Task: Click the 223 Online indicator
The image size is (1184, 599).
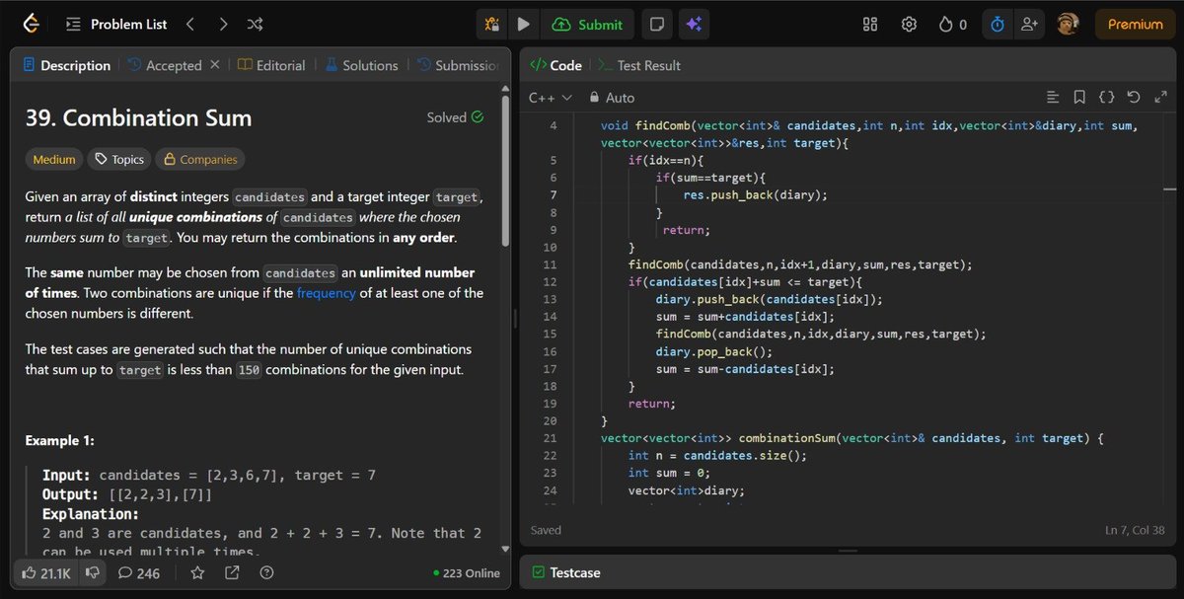Action: pyautogui.click(x=467, y=572)
